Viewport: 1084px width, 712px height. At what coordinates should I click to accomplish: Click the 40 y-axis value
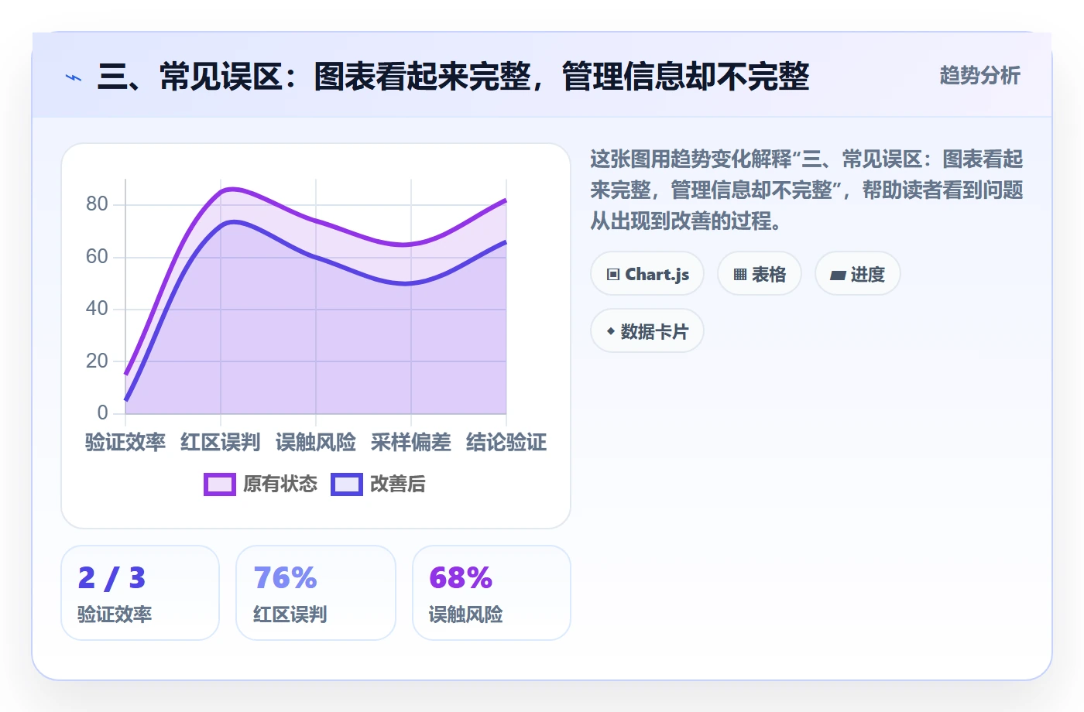coord(97,309)
